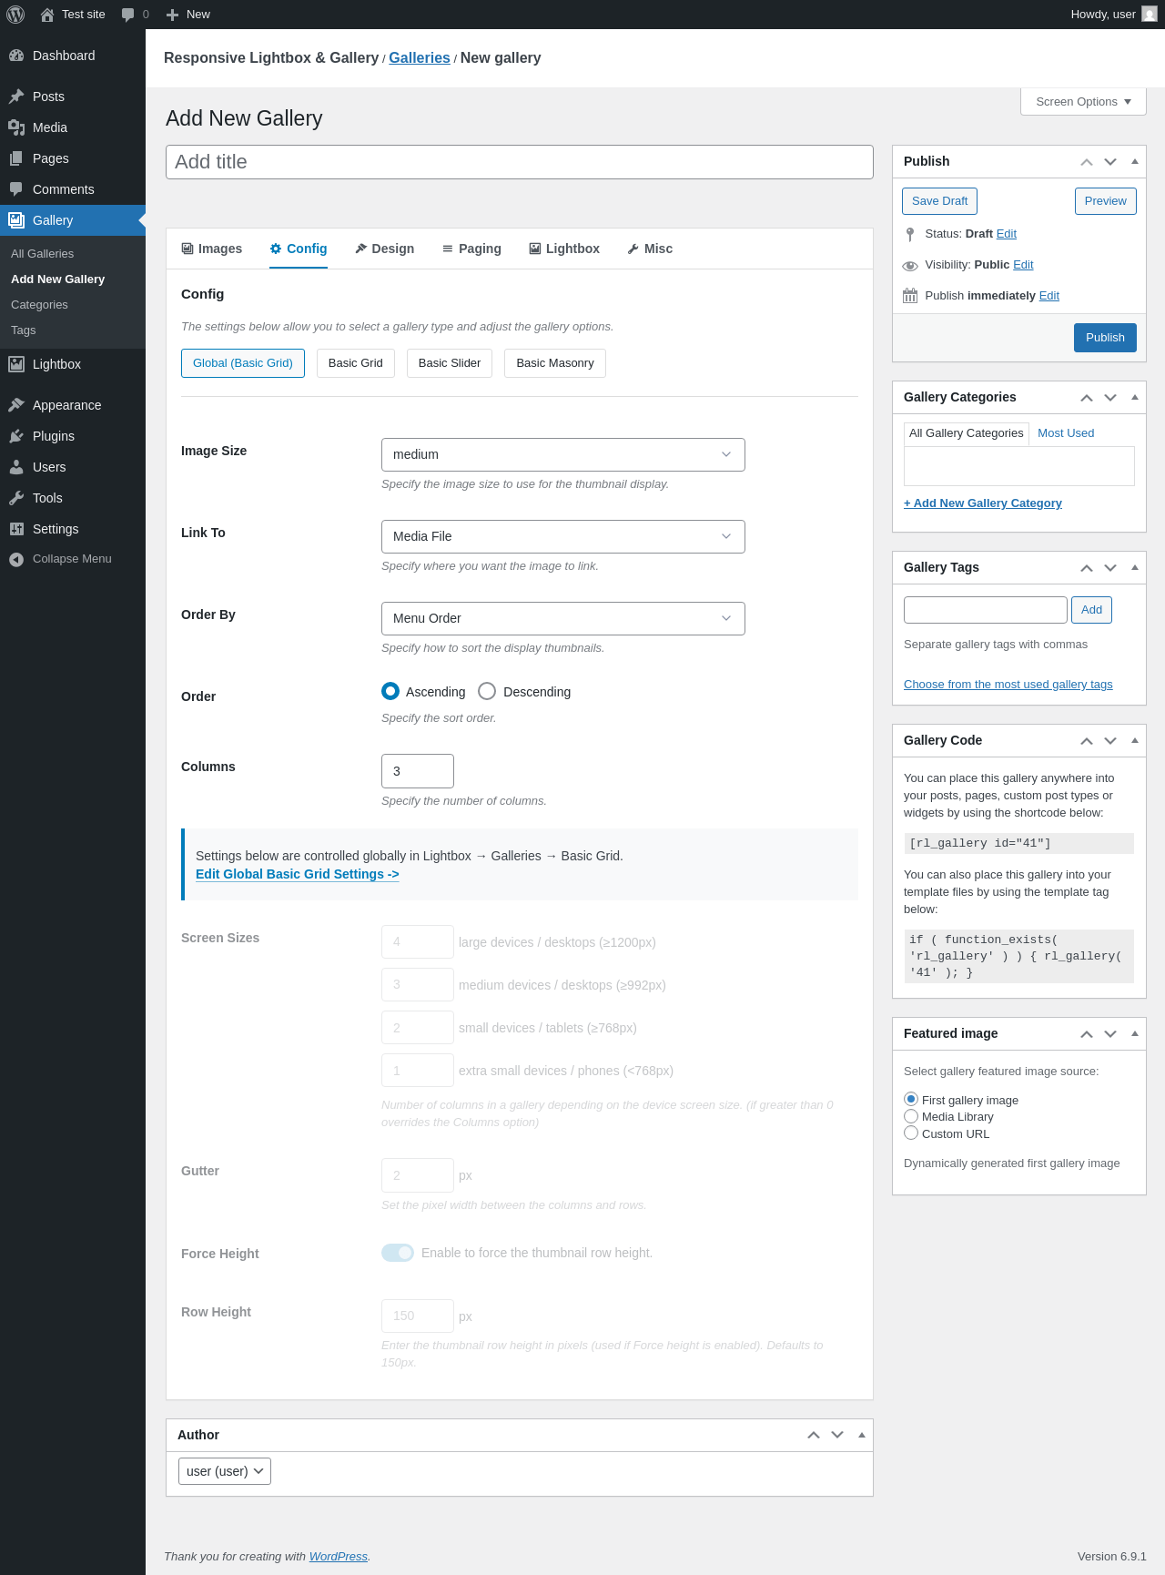Image resolution: width=1165 pixels, height=1575 pixels.
Task: Choose Custom URL as featured source
Action: (x=911, y=1133)
